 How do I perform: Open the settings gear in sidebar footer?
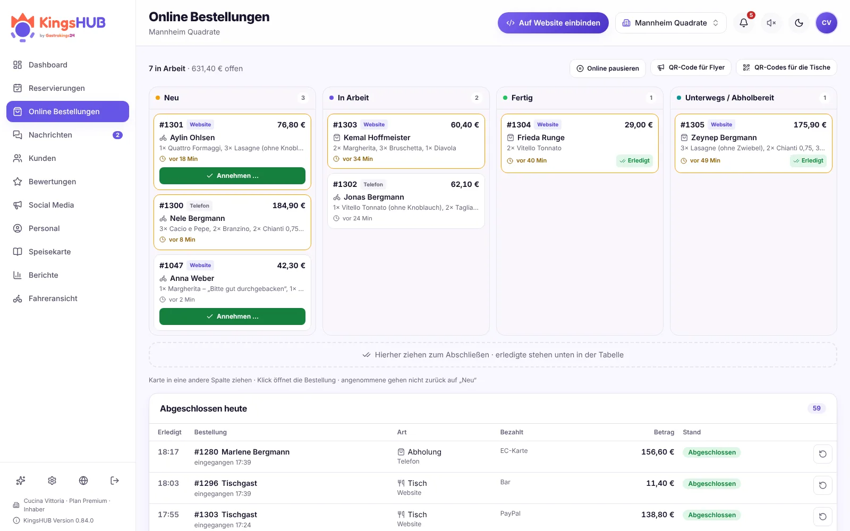point(52,481)
